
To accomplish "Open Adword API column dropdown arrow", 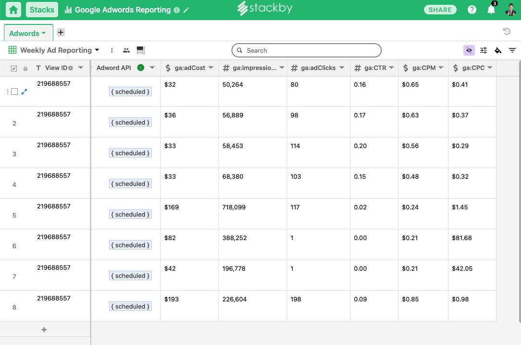I will point(152,68).
